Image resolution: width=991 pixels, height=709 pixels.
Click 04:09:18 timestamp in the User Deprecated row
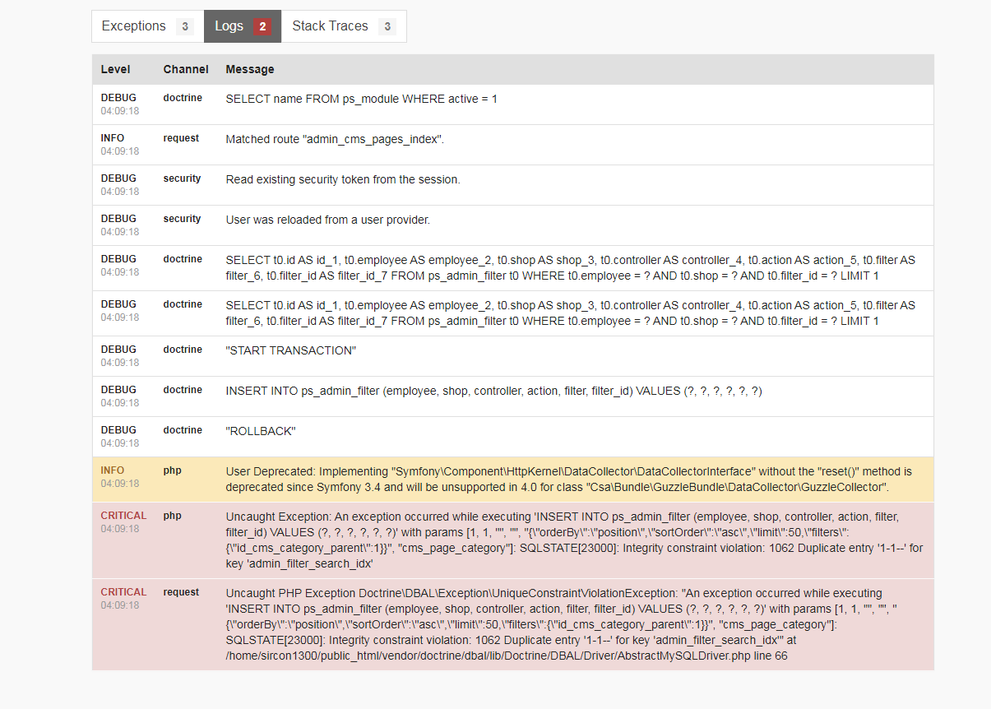point(120,484)
